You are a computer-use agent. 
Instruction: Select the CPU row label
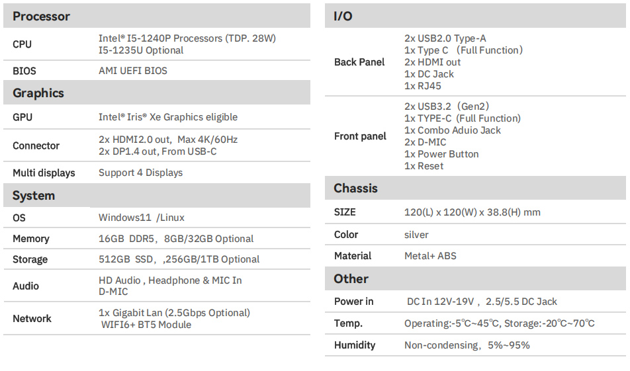22,44
